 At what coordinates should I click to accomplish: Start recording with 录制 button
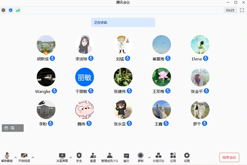coord(141,157)
